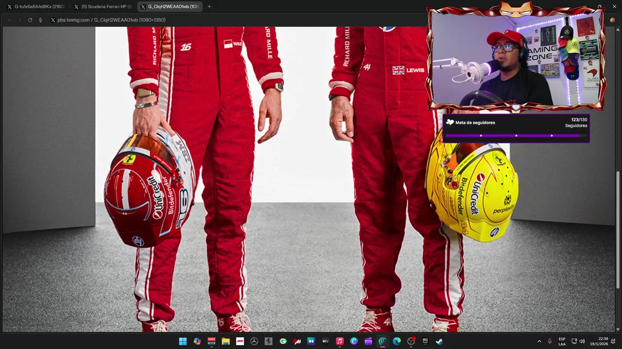Switch to the G-tu1x6a8AAd8Kx tab

pyautogui.click(x=35, y=7)
